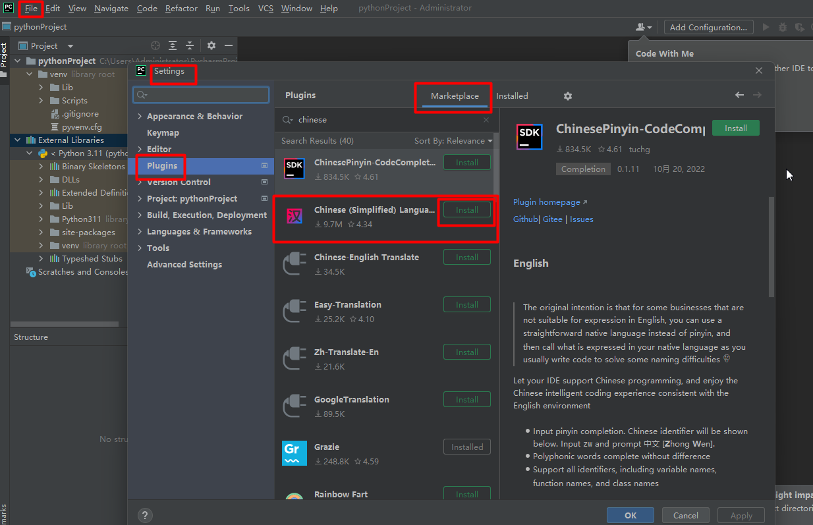Open the Refactor menu
The width and height of the screenshot is (813, 525).
[x=181, y=9]
